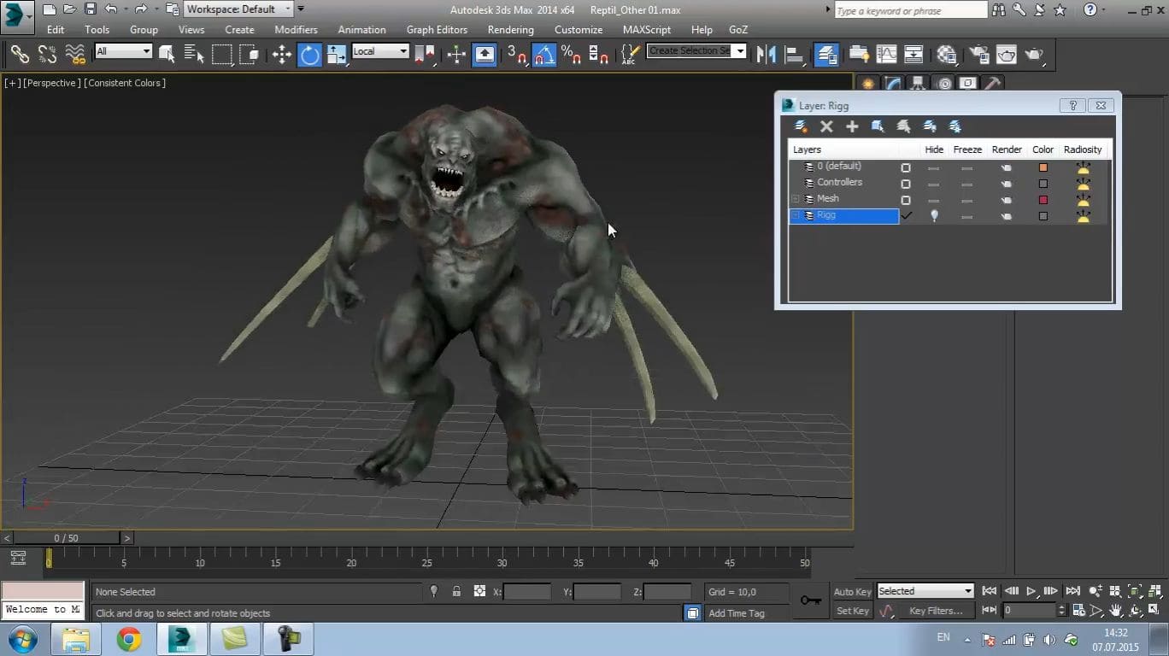Make the Mesh layer the current layer
1169x656 pixels.
[906, 200]
